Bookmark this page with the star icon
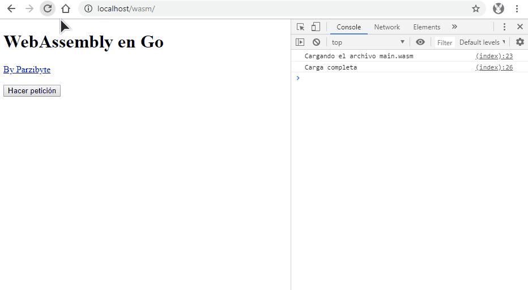The width and height of the screenshot is (528, 290). [x=476, y=8]
